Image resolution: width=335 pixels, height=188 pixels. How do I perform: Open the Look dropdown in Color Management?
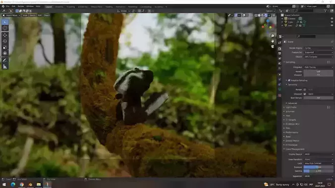coord(318,163)
